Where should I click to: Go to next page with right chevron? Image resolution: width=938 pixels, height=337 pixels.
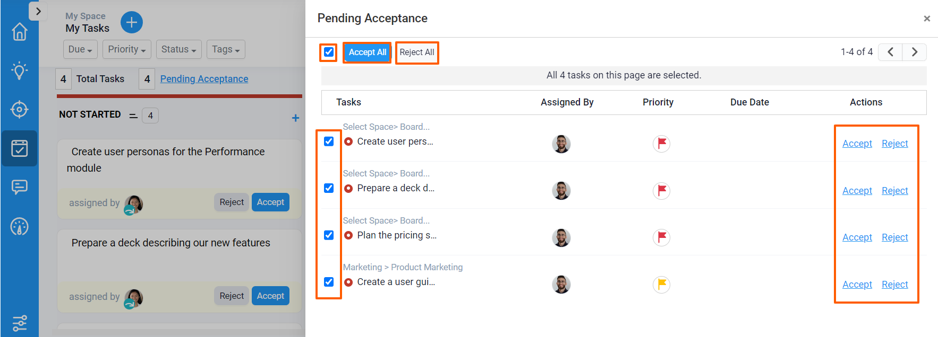click(914, 52)
